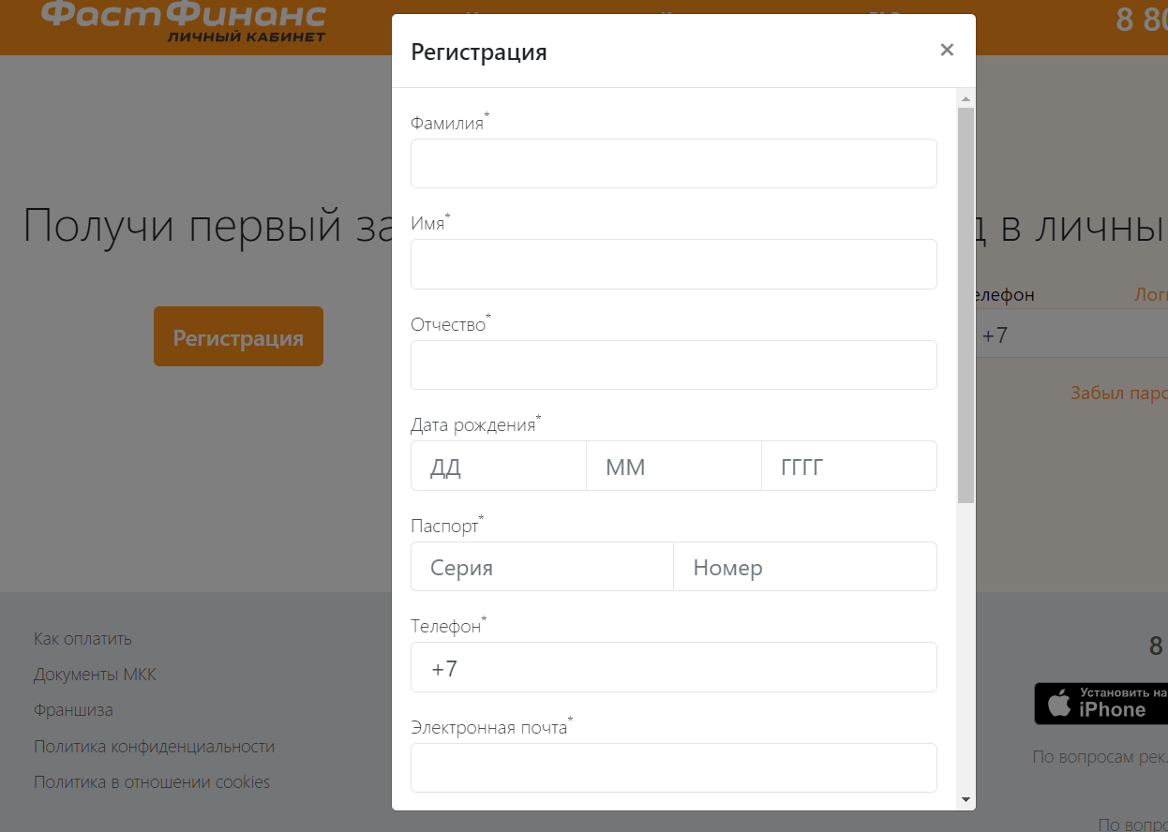Select the ГГГГ birth year field
The width and height of the screenshot is (1168, 832).
(849, 466)
